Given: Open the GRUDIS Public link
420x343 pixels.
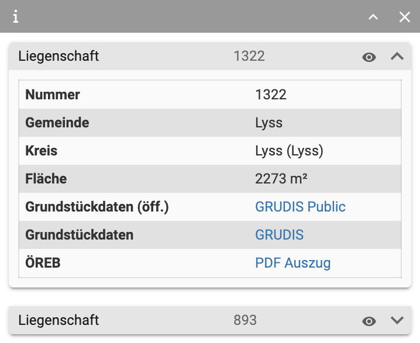Looking at the screenshot, I should 300,207.
